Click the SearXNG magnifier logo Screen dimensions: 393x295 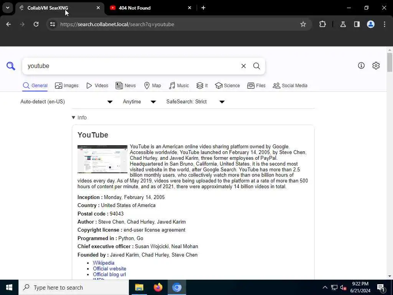point(11,66)
